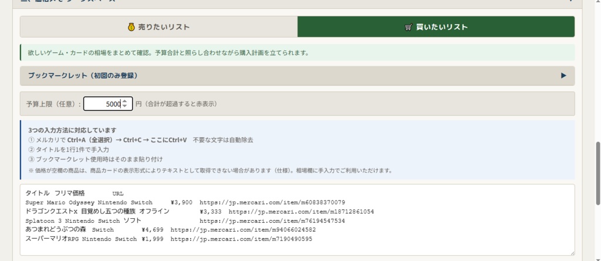Click the textarea resize handle corner

tap(572, 253)
